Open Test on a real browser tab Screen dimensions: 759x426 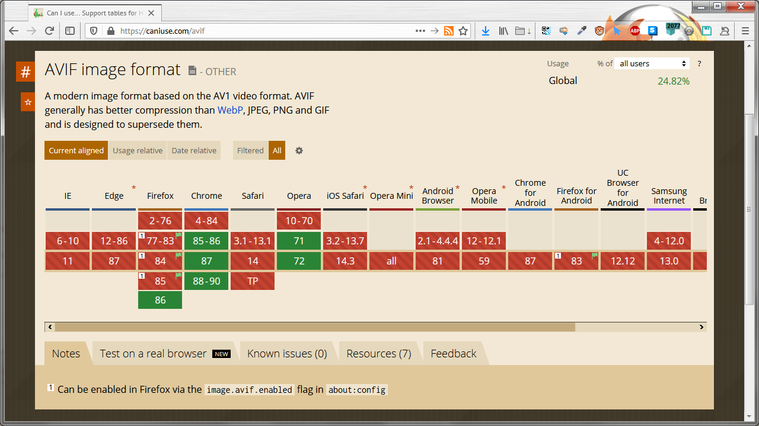coord(164,353)
